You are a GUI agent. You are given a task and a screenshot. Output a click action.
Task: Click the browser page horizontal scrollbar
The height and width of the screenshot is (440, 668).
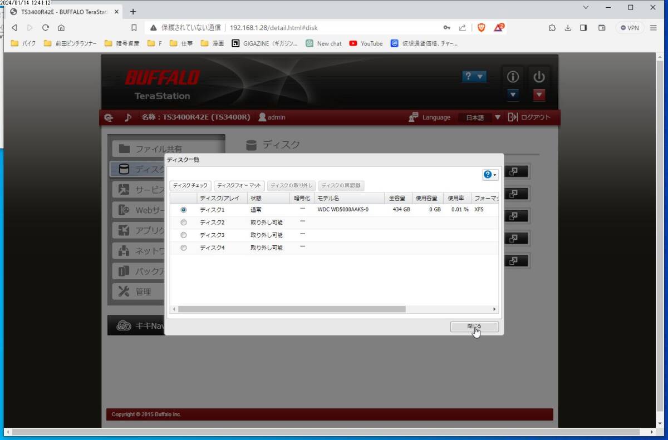(326, 432)
